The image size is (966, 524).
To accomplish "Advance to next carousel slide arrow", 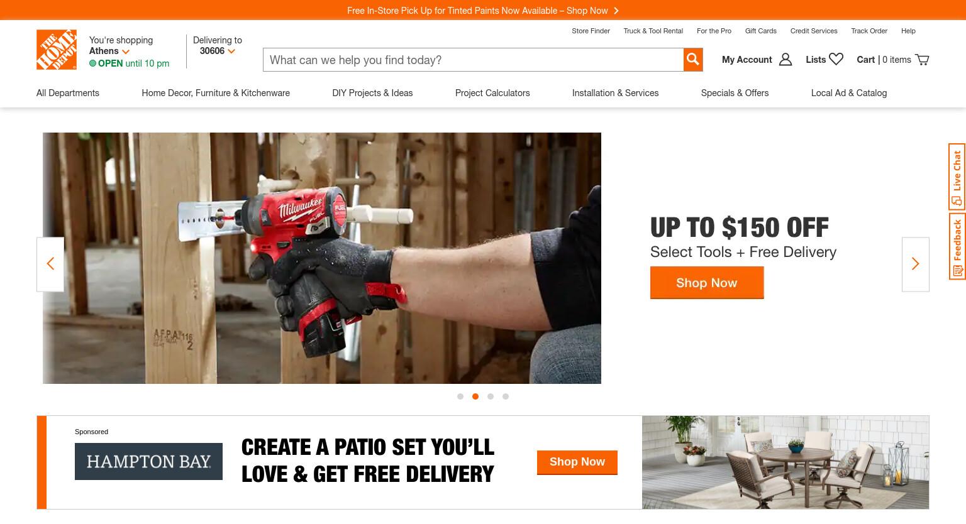I will pos(915,264).
